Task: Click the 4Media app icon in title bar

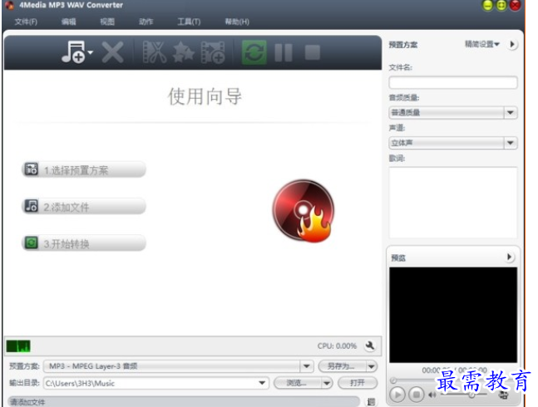Action: [10, 5]
